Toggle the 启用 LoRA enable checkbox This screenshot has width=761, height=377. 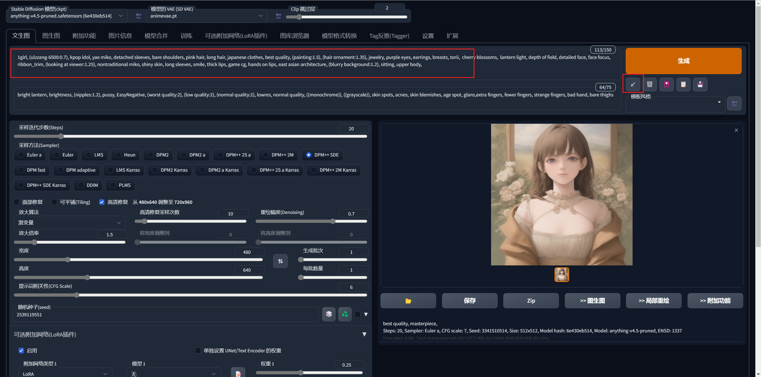coord(21,351)
